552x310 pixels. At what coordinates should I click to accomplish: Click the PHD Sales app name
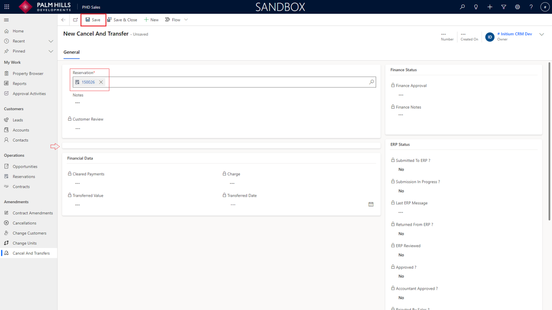91,7
